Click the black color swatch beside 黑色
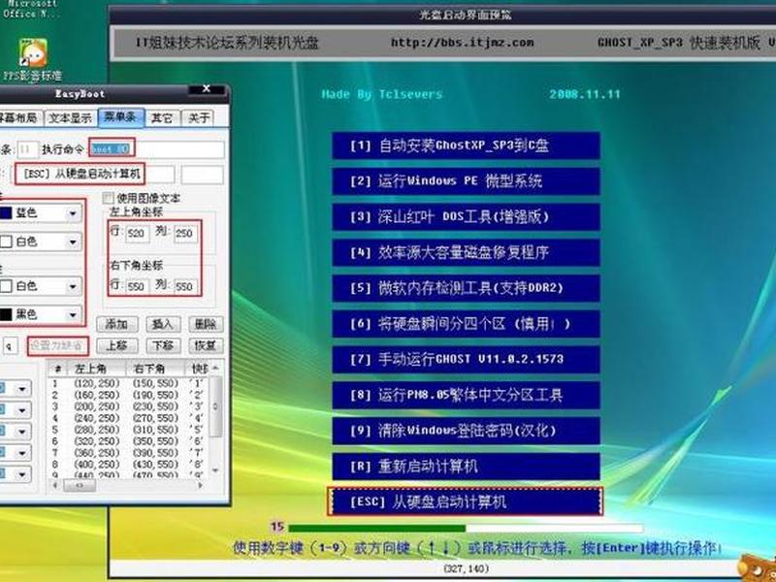This screenshot has height=582, width=776. [6, 314]
